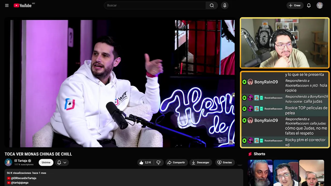Click the 56 K visualizaciones text

coord(19,173)
